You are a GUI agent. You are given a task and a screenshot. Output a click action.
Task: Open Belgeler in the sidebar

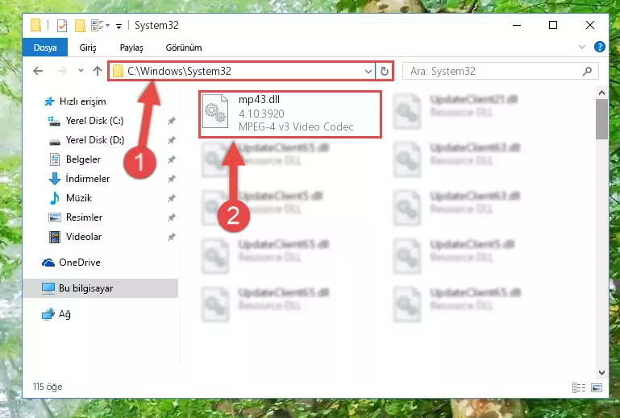click(75, 159)
